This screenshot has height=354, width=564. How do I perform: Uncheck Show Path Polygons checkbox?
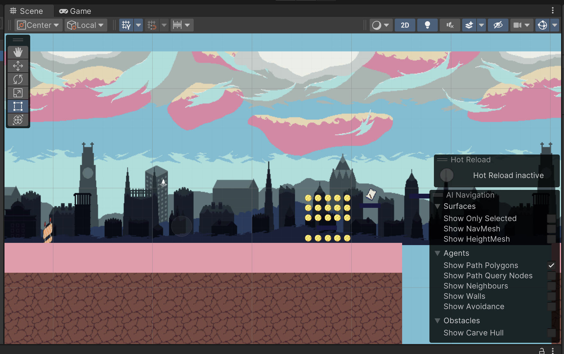[x=551, y=265]
